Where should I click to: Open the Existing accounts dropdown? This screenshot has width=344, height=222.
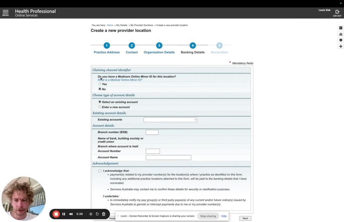point(170,120)
